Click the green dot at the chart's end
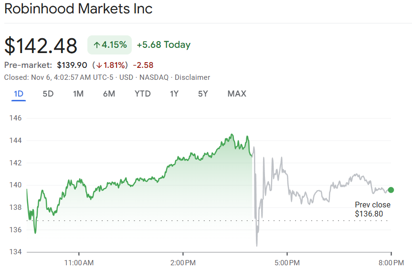Viewport: 412px width, 271px height. 391,190
